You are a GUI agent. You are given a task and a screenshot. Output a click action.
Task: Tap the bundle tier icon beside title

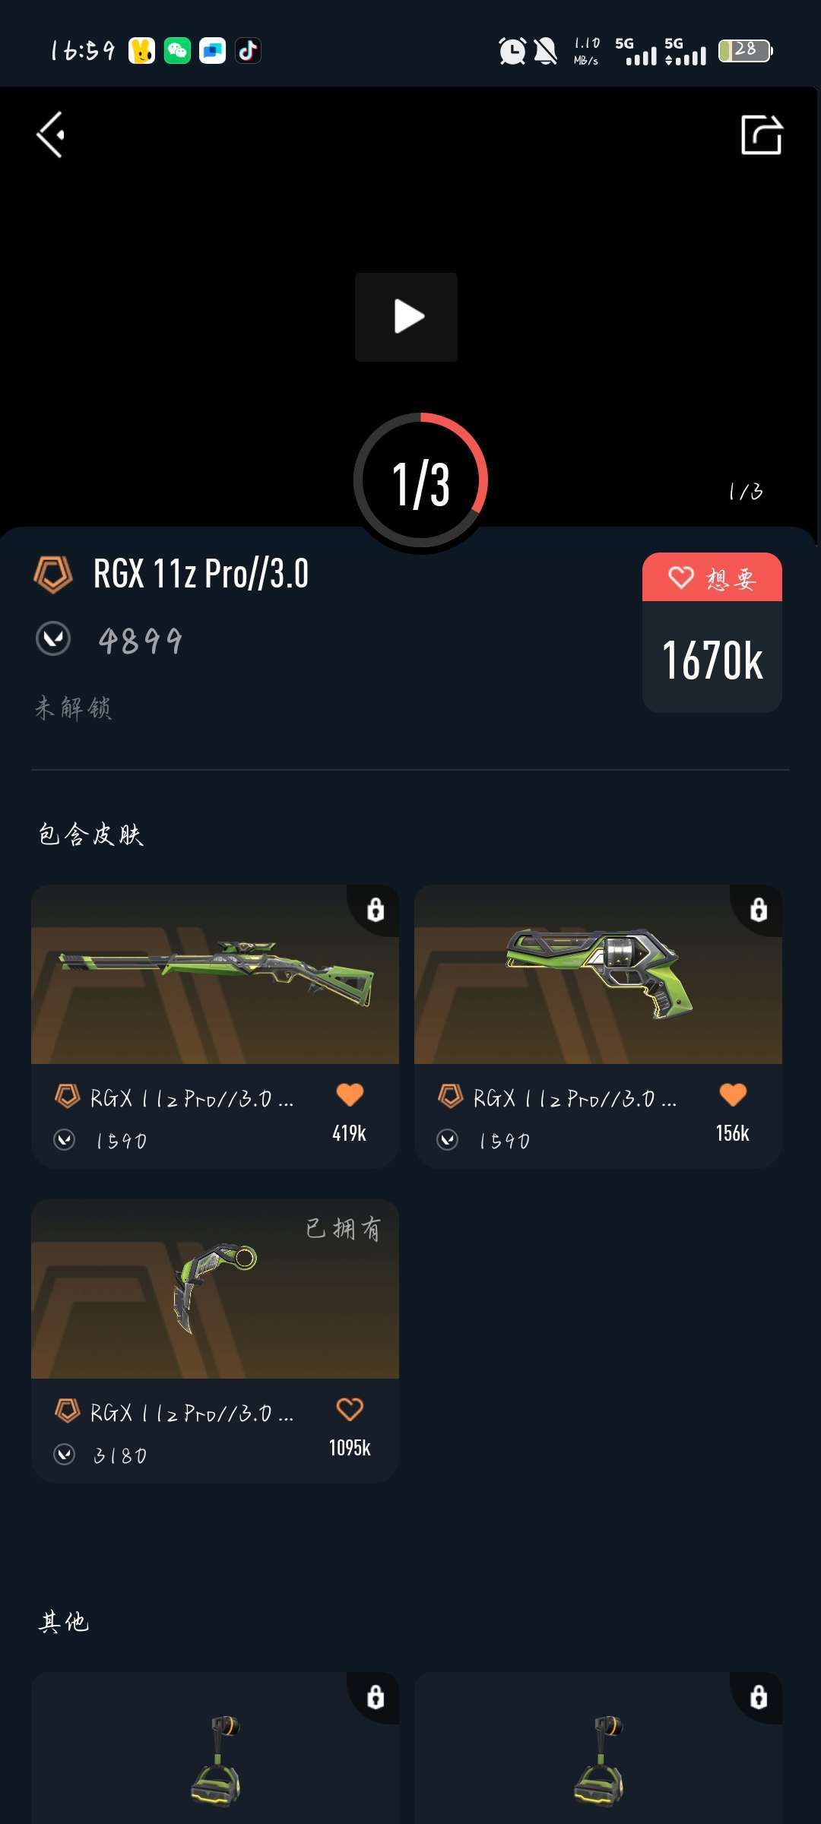click(53, 574)
